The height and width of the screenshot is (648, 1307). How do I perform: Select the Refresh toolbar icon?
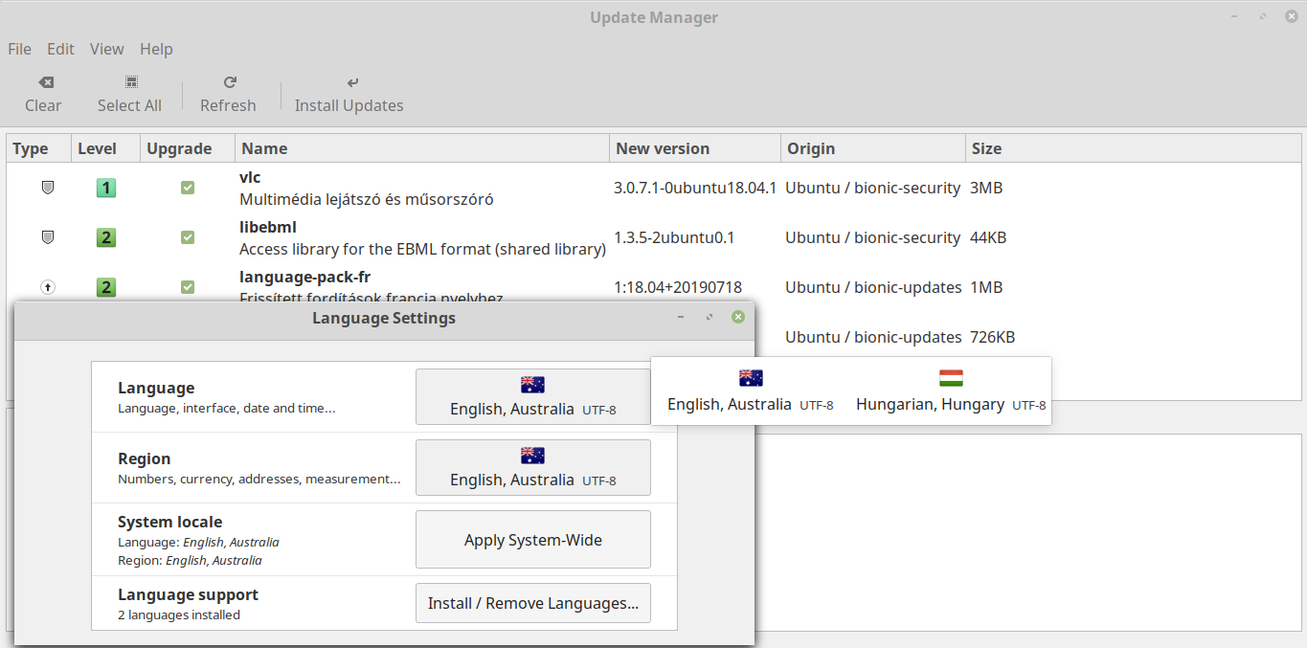228,93
